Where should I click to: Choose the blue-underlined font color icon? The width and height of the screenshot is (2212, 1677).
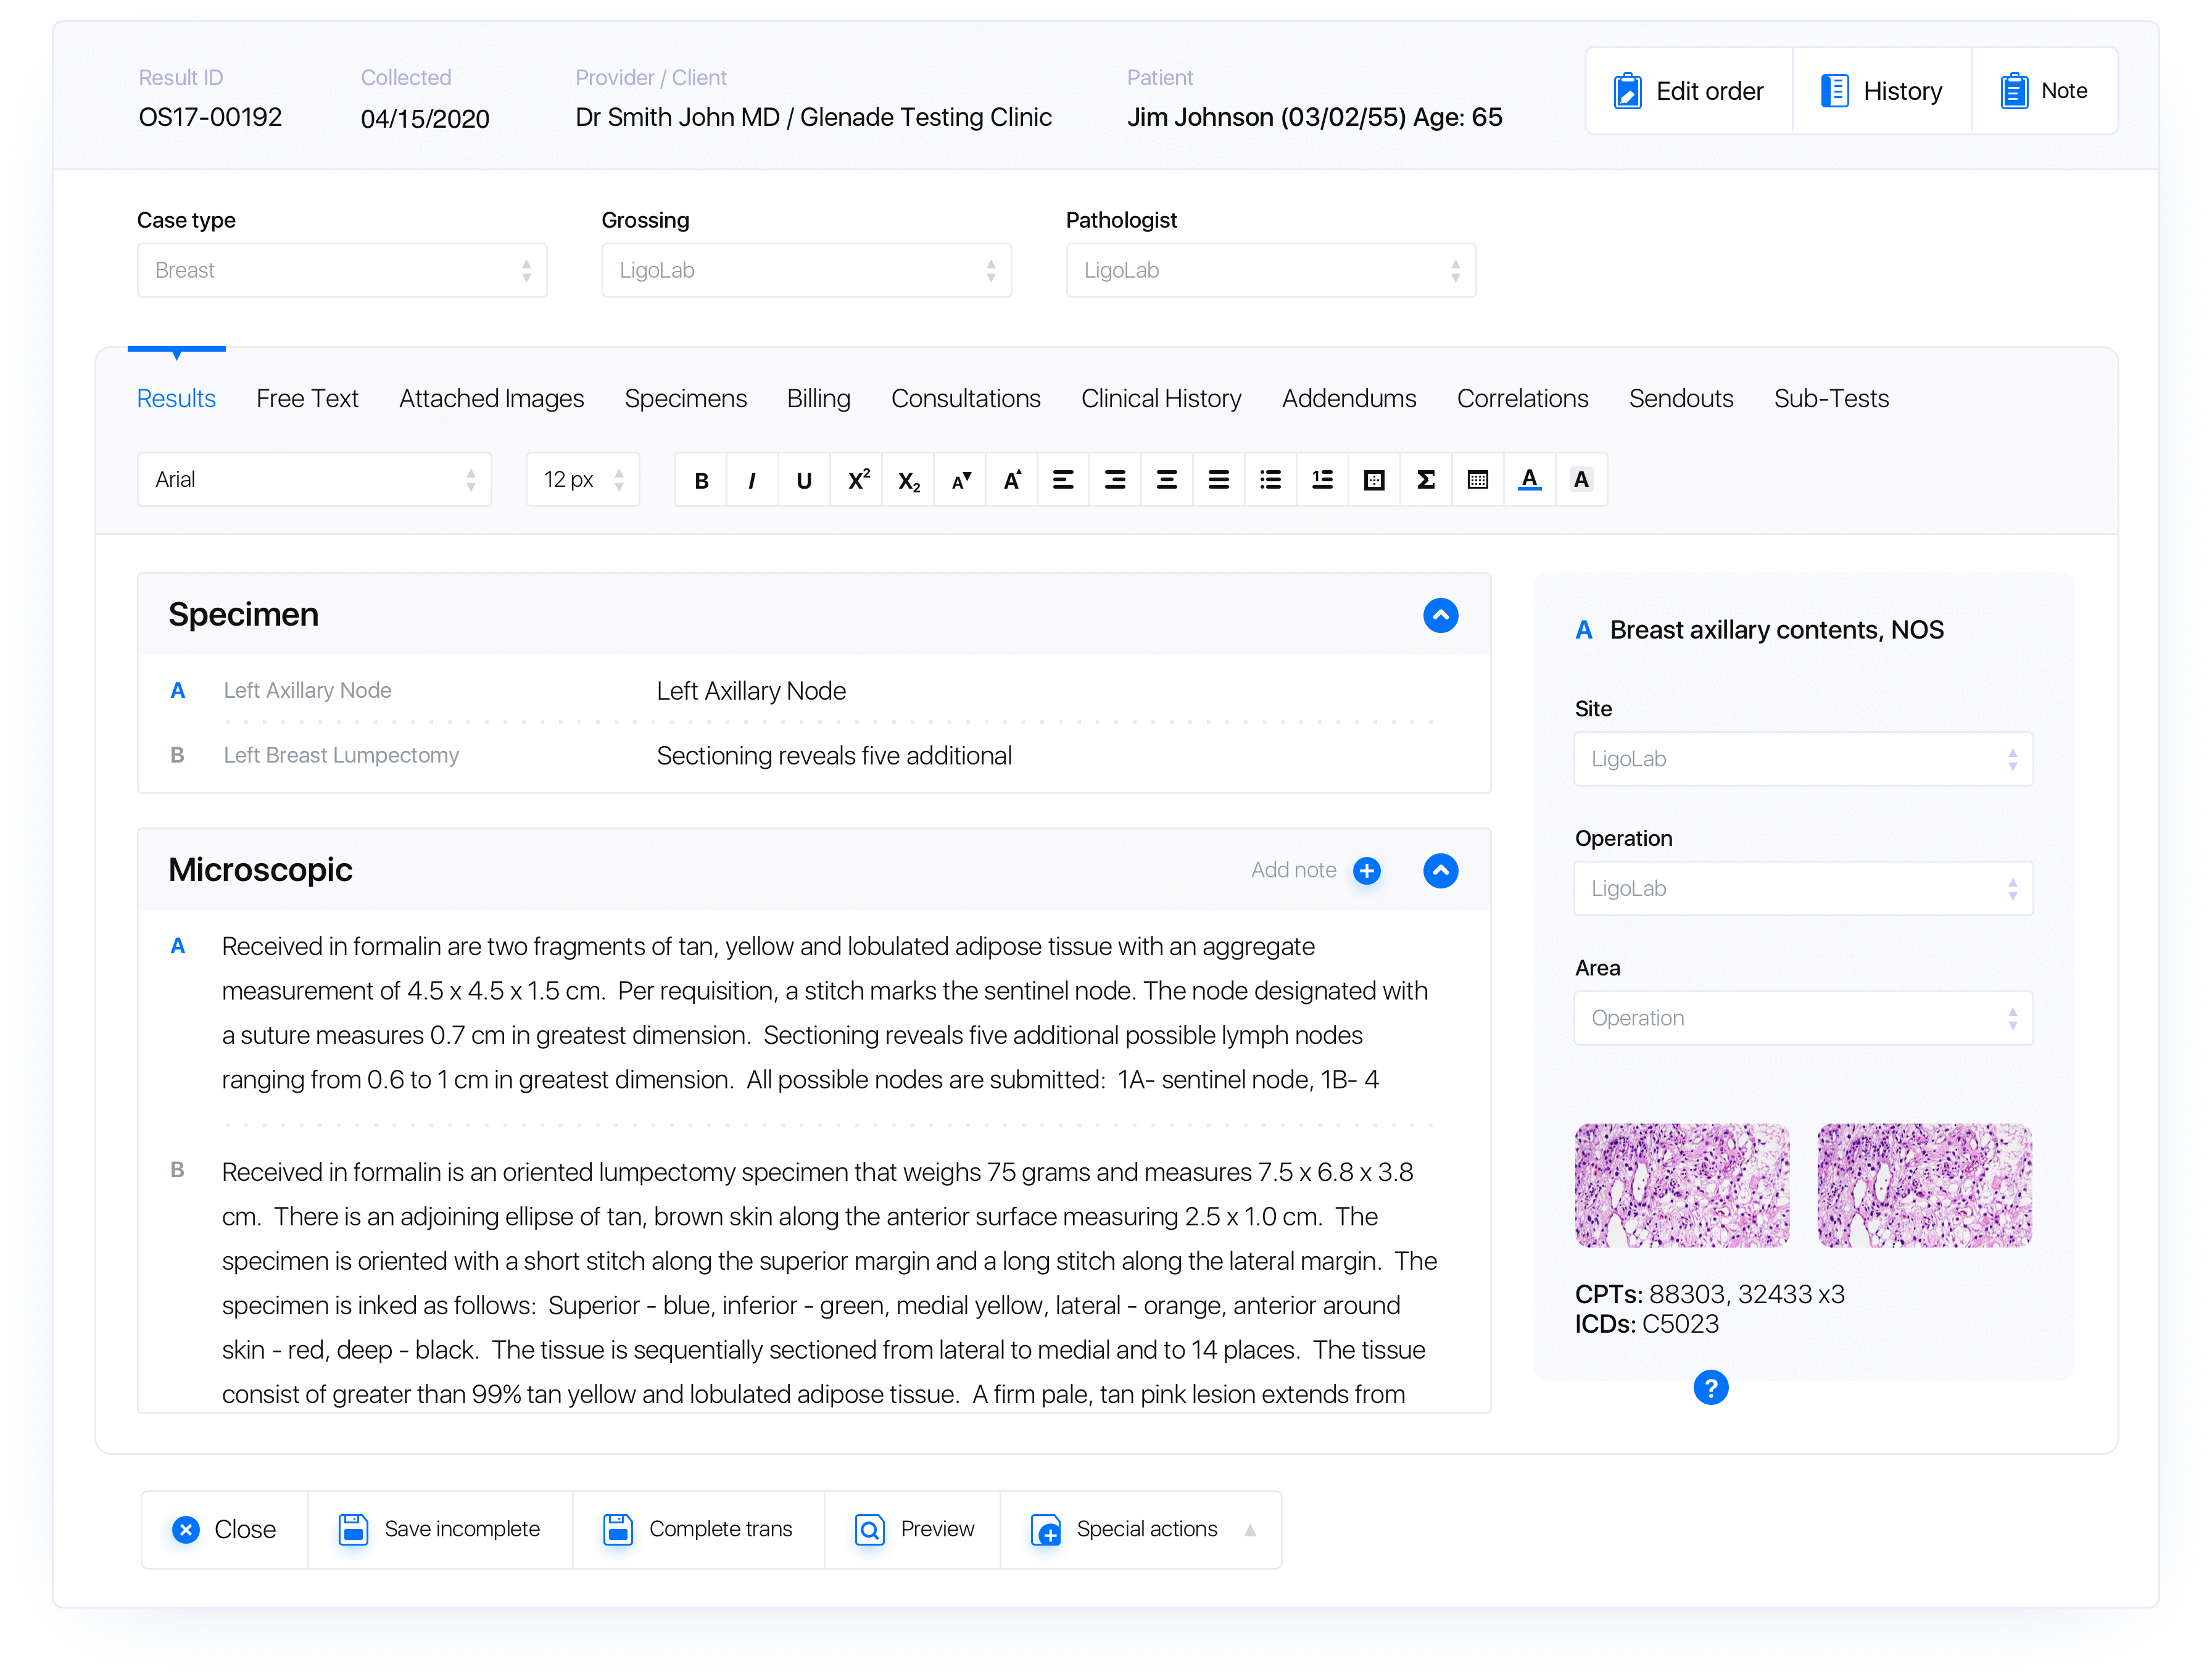pos(1530,480)
